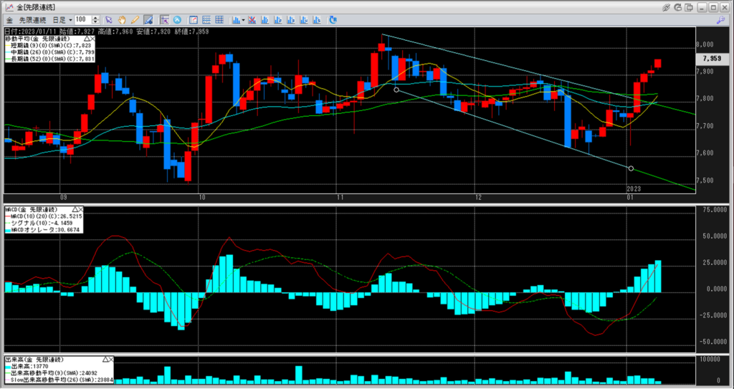
Task: Click the link chain icon in title bar
Action: [667, 7]
